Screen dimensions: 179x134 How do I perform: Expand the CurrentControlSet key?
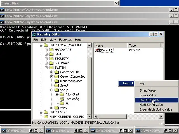[x=51, y=76]
